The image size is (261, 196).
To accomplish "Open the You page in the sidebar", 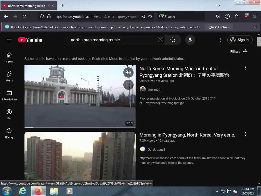I will coord(9,114).
